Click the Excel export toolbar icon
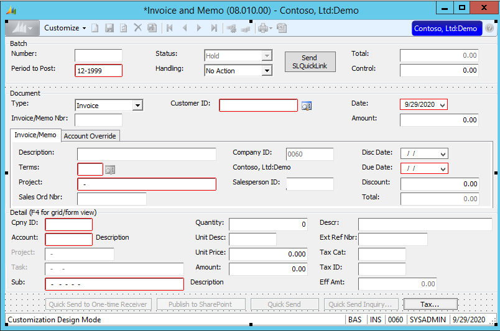This screenshot has height=331, width=500. (x=282, y=28)
